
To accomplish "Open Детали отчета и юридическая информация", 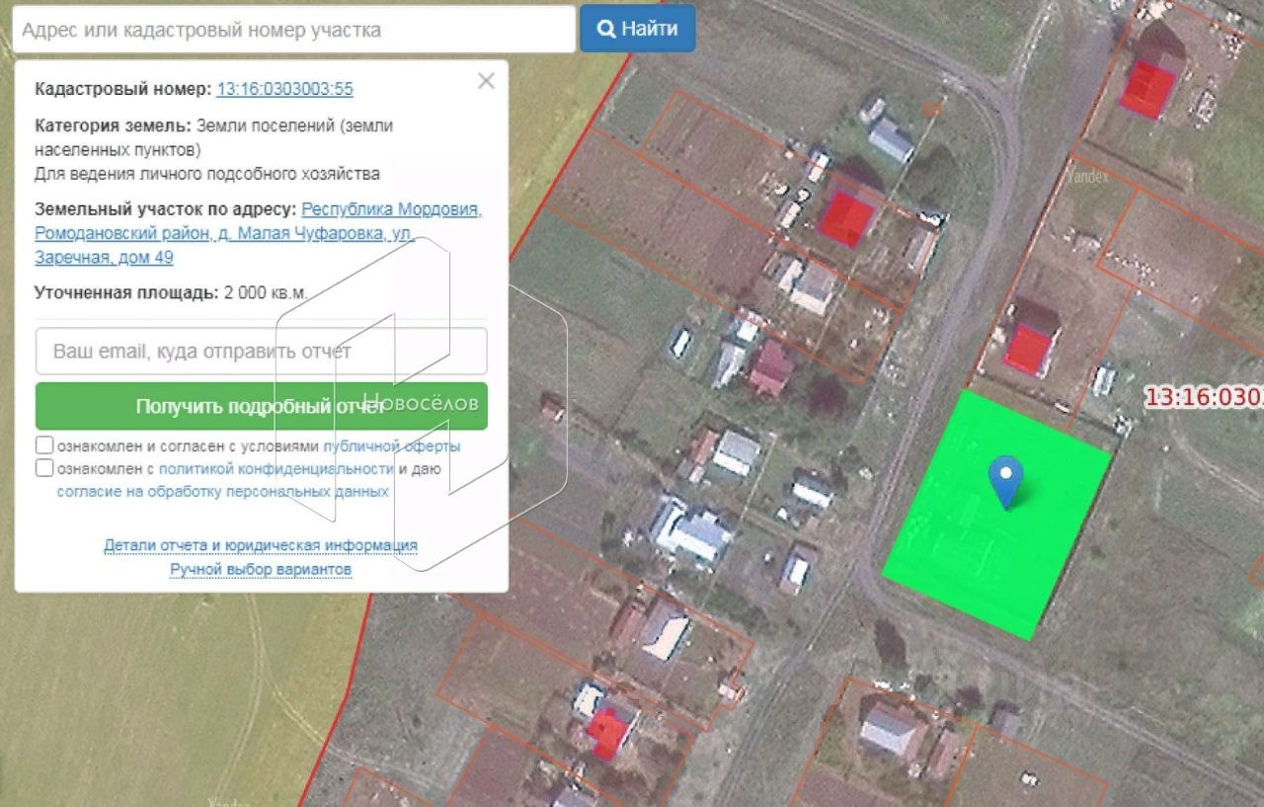I will pos(261,545).
